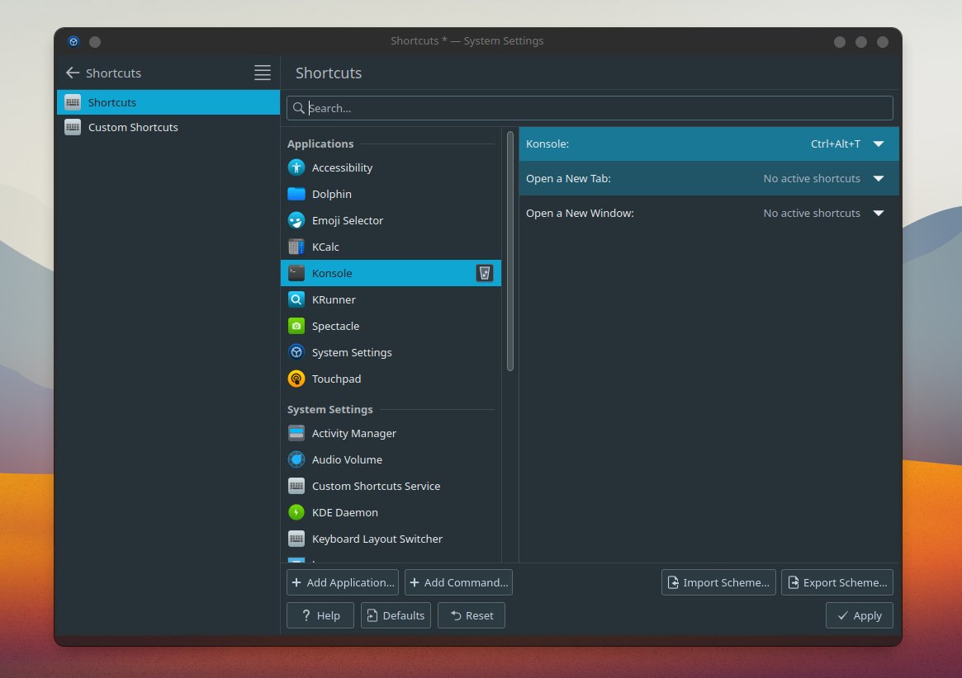Open KDE Daemon shortcuts
This screenshot has width=962, height=678.
[x=391, y=512]
